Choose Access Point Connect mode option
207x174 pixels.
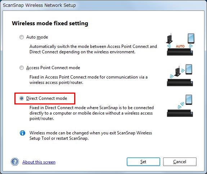pos(22,68)
